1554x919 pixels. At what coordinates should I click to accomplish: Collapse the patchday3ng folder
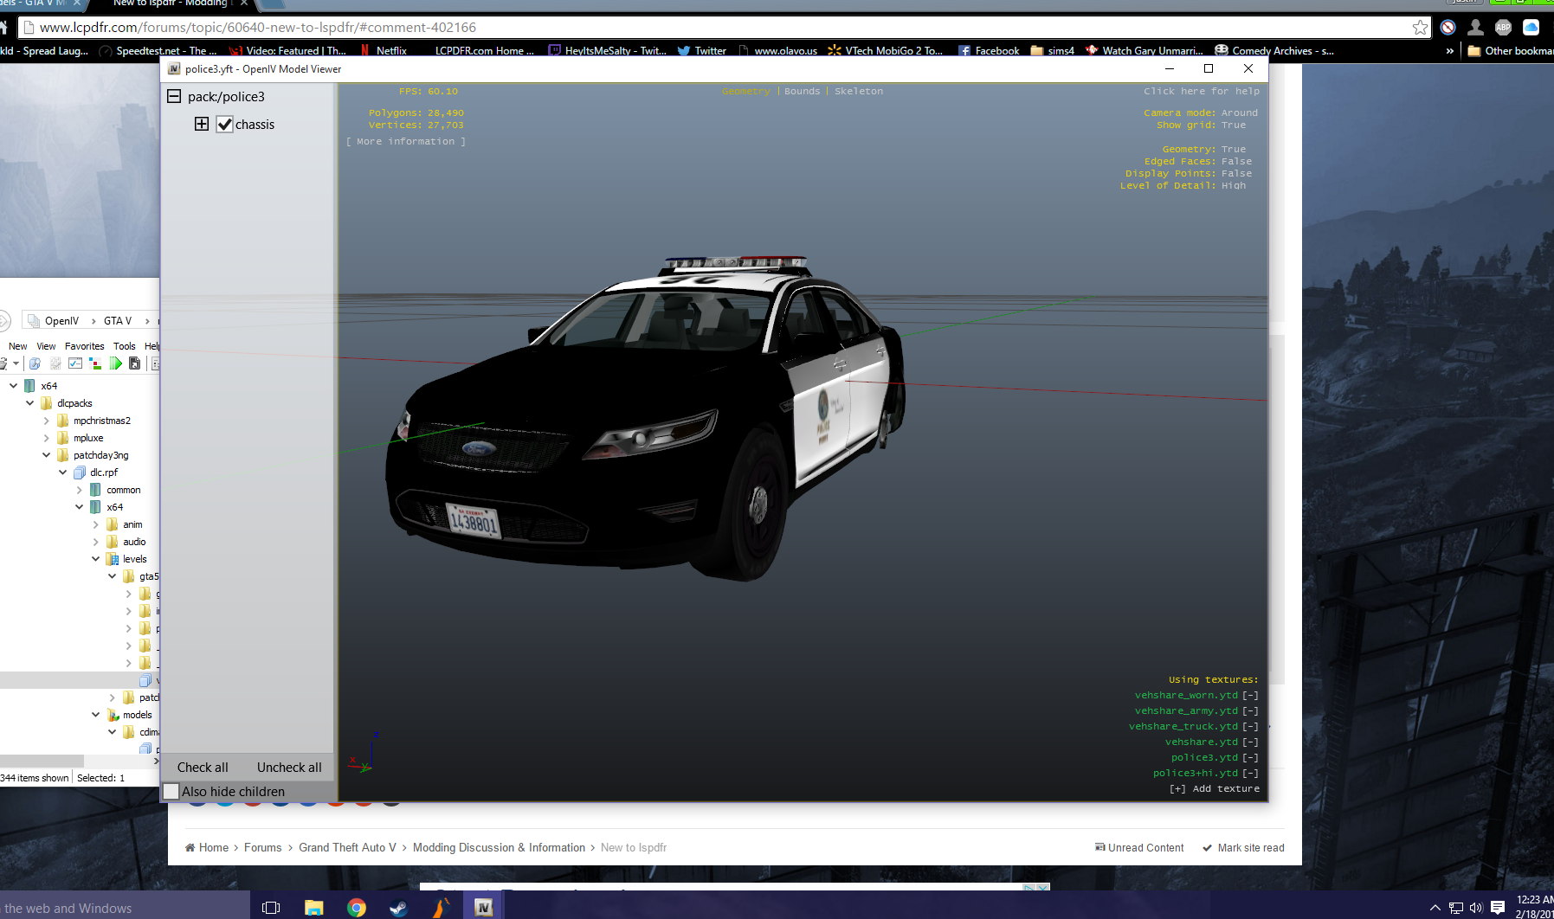[47, 455]
